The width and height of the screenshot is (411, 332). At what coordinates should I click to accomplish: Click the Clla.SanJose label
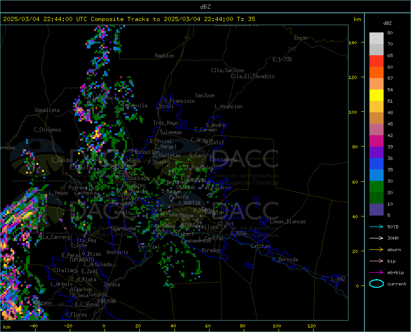click(x=227, y=70)
